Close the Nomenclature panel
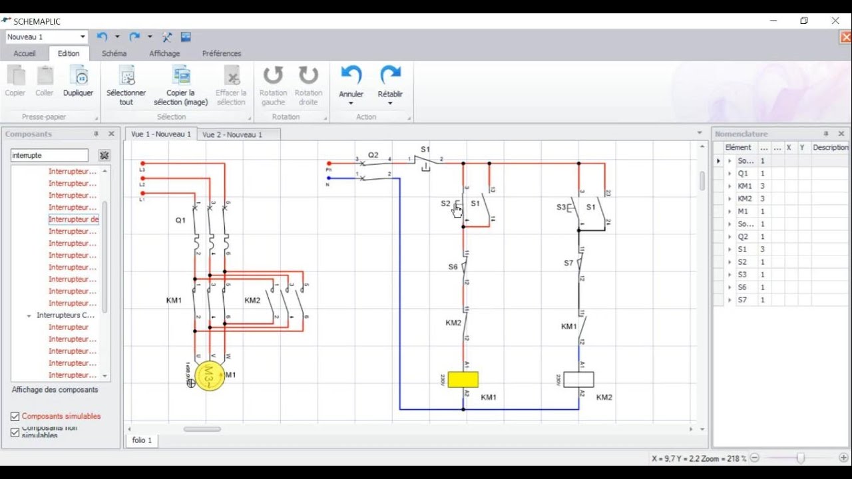The width and height of the screenshot is (852, 479). point(841,134)
